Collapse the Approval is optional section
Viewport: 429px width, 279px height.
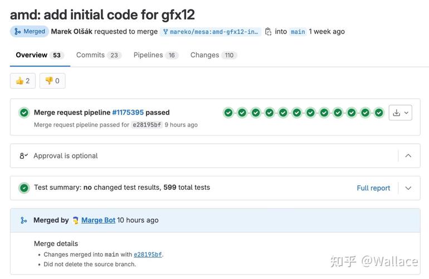click(x=408, y=156)
